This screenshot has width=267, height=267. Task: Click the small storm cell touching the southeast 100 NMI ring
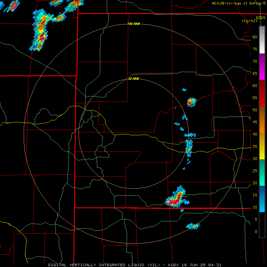193,226
